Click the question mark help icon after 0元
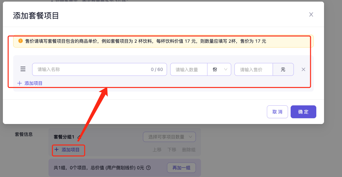The width and height of the screenshot is (342, 177). pyautogui.click(x=148, y=168)
